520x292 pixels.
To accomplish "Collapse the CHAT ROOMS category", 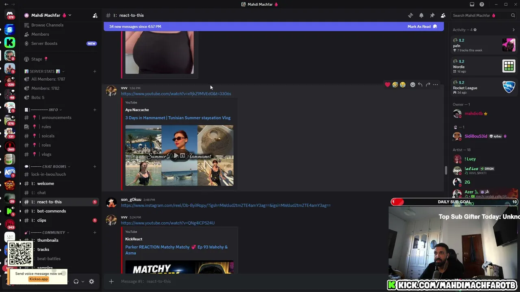I will [48, 167].
